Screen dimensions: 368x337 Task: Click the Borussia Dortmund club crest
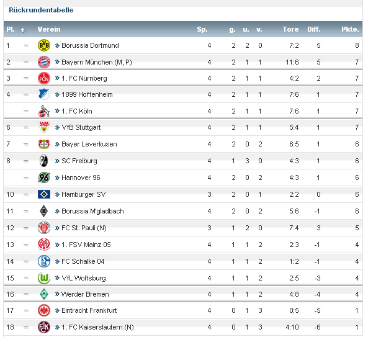click(44, 45)
